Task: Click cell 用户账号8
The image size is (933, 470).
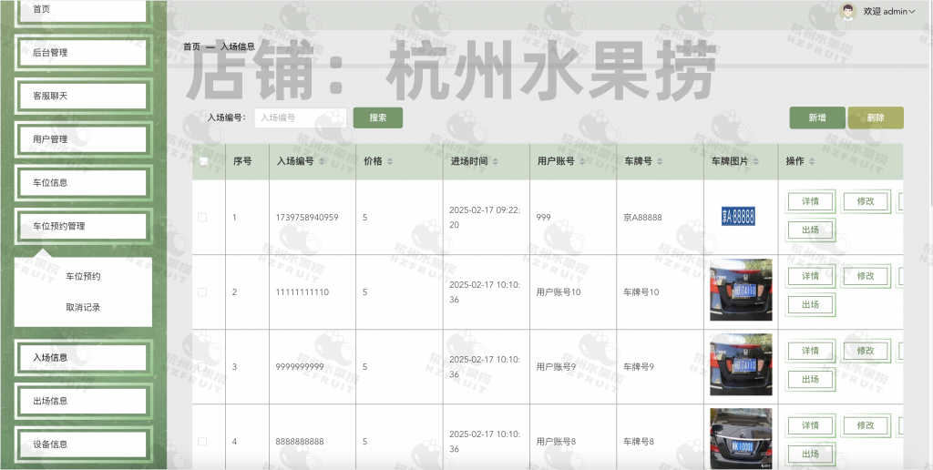Action: coord(556,442)
